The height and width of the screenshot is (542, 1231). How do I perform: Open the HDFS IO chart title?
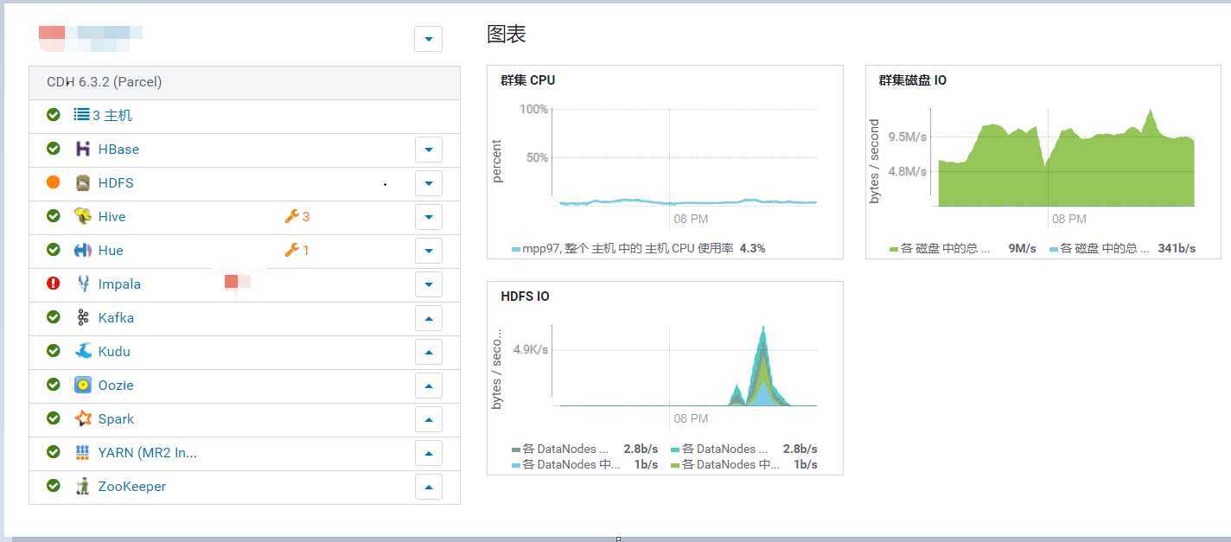[525, 296]
